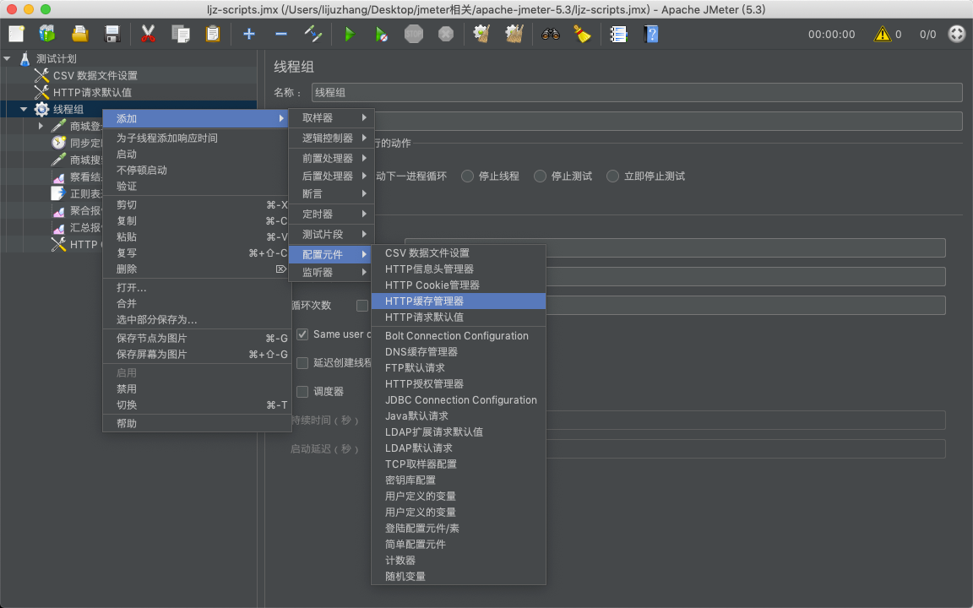Click the Clear results icon
The width and height of the screenshot is (973, 608).
pos(482,34)
